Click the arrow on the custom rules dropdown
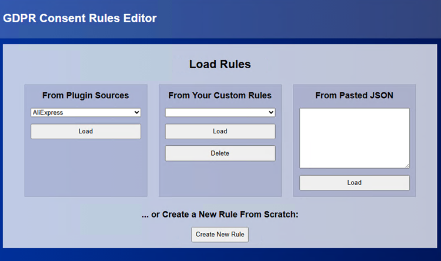The image size is (441, 261). tap(271, 112)
